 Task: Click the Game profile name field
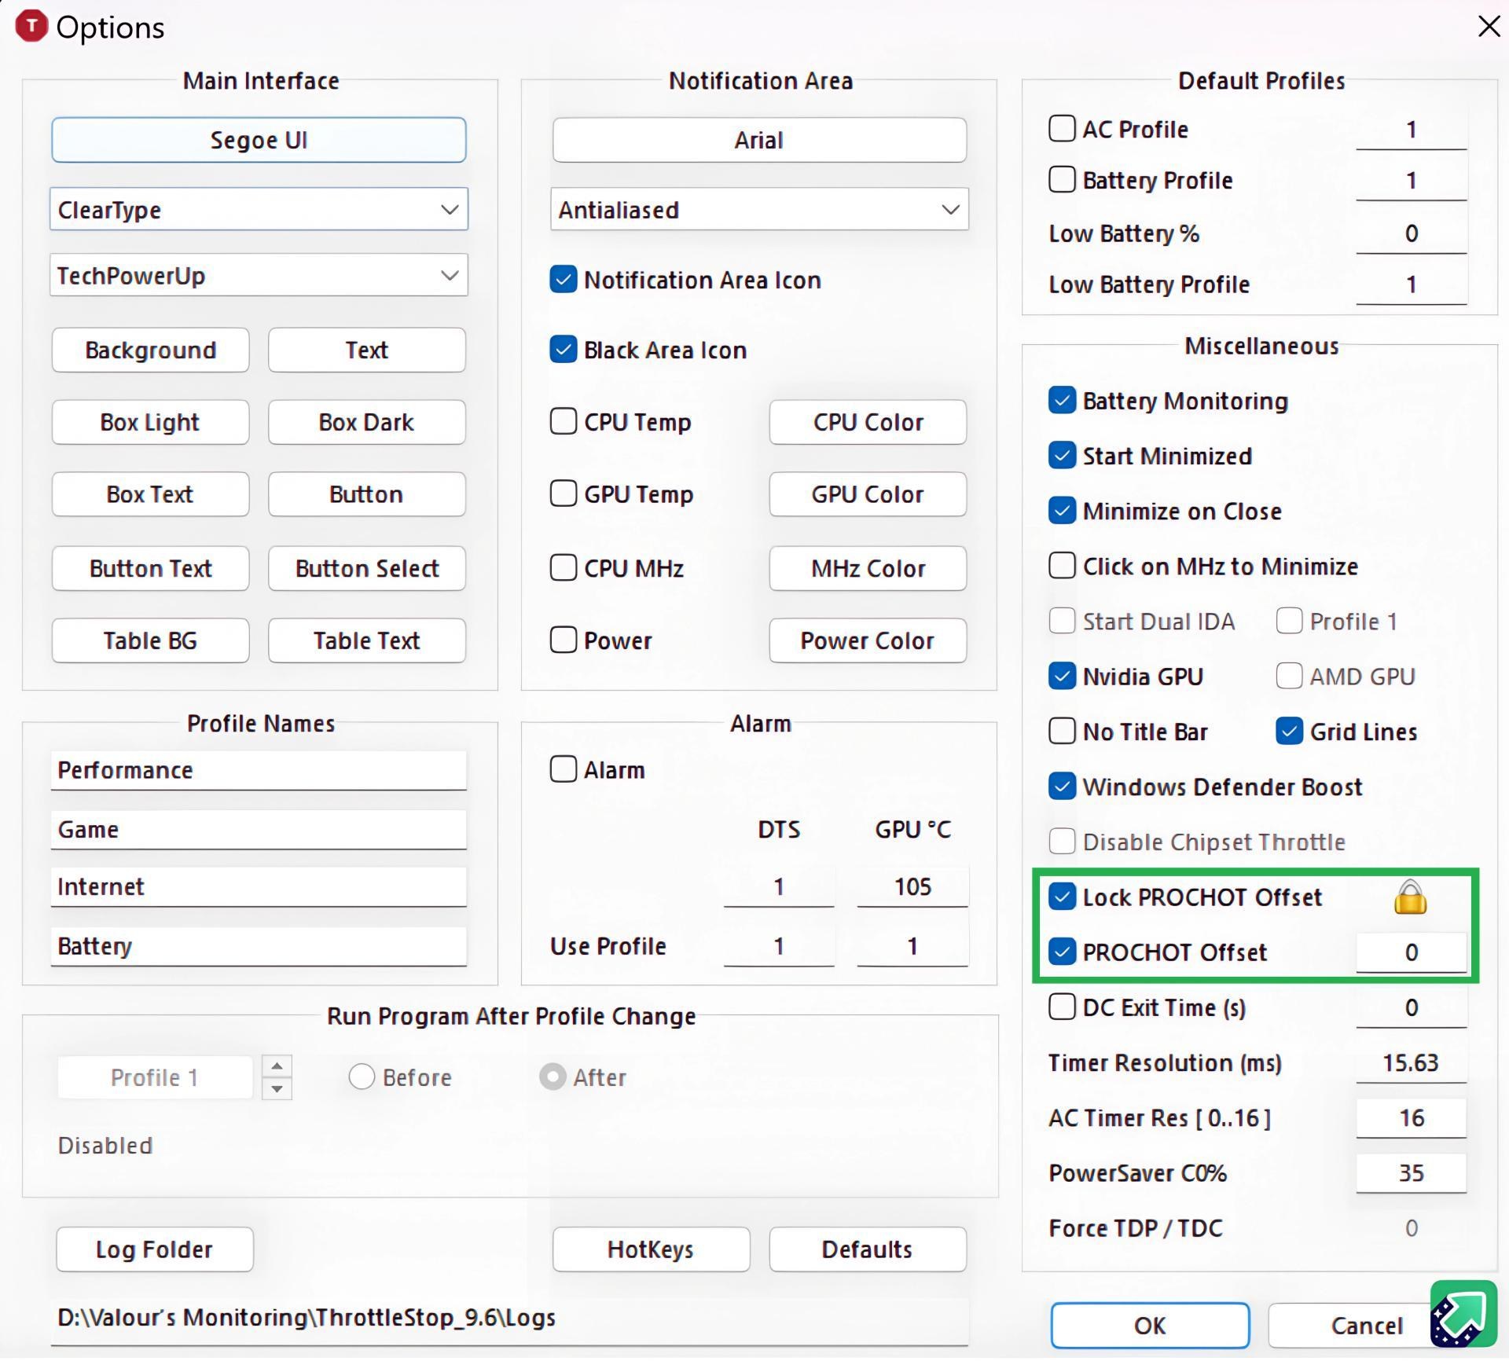[x=259, y=830]
